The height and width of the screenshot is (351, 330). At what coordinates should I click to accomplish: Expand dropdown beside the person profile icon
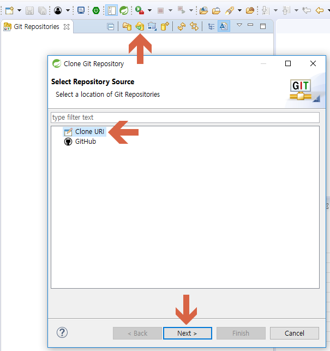[68, 10]
